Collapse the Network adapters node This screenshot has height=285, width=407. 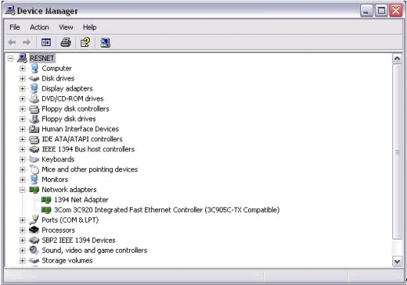(x=22, y=190)
